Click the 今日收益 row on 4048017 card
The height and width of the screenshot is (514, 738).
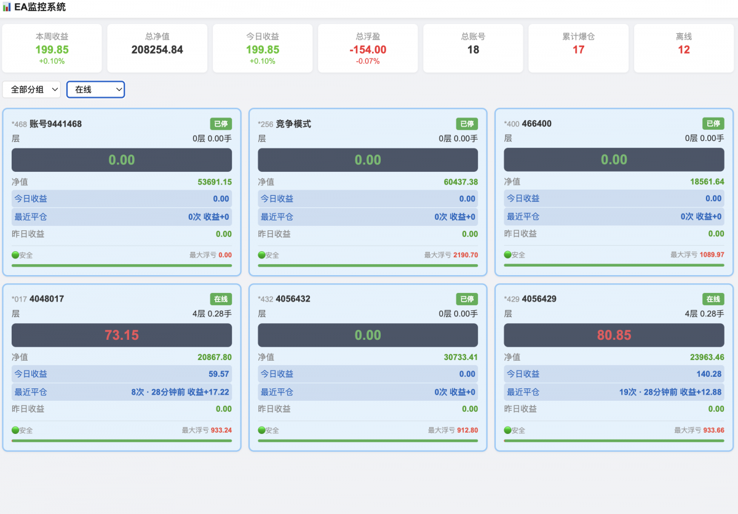pyautogui.click(x=122, y=374)
